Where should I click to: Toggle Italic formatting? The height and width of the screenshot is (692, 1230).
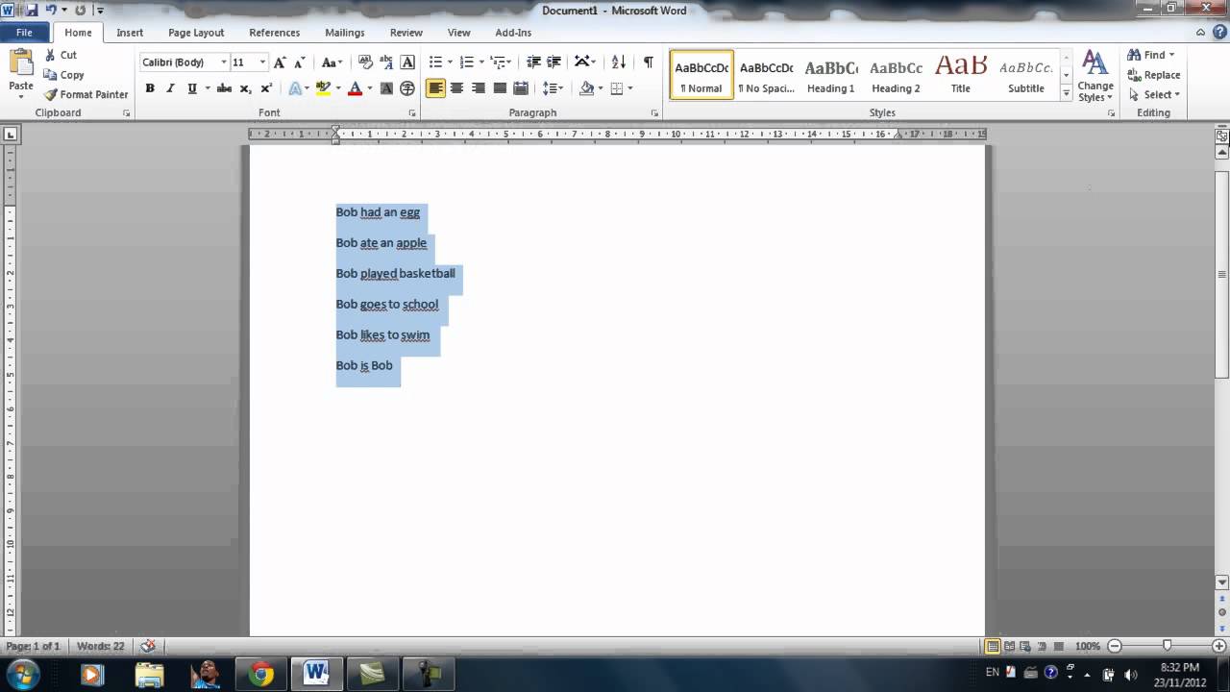[171, 88]
